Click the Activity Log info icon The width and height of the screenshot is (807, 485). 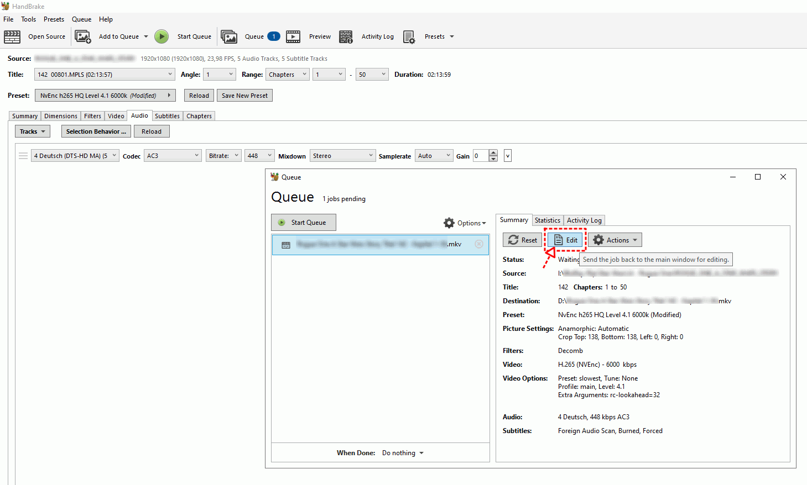346,36
